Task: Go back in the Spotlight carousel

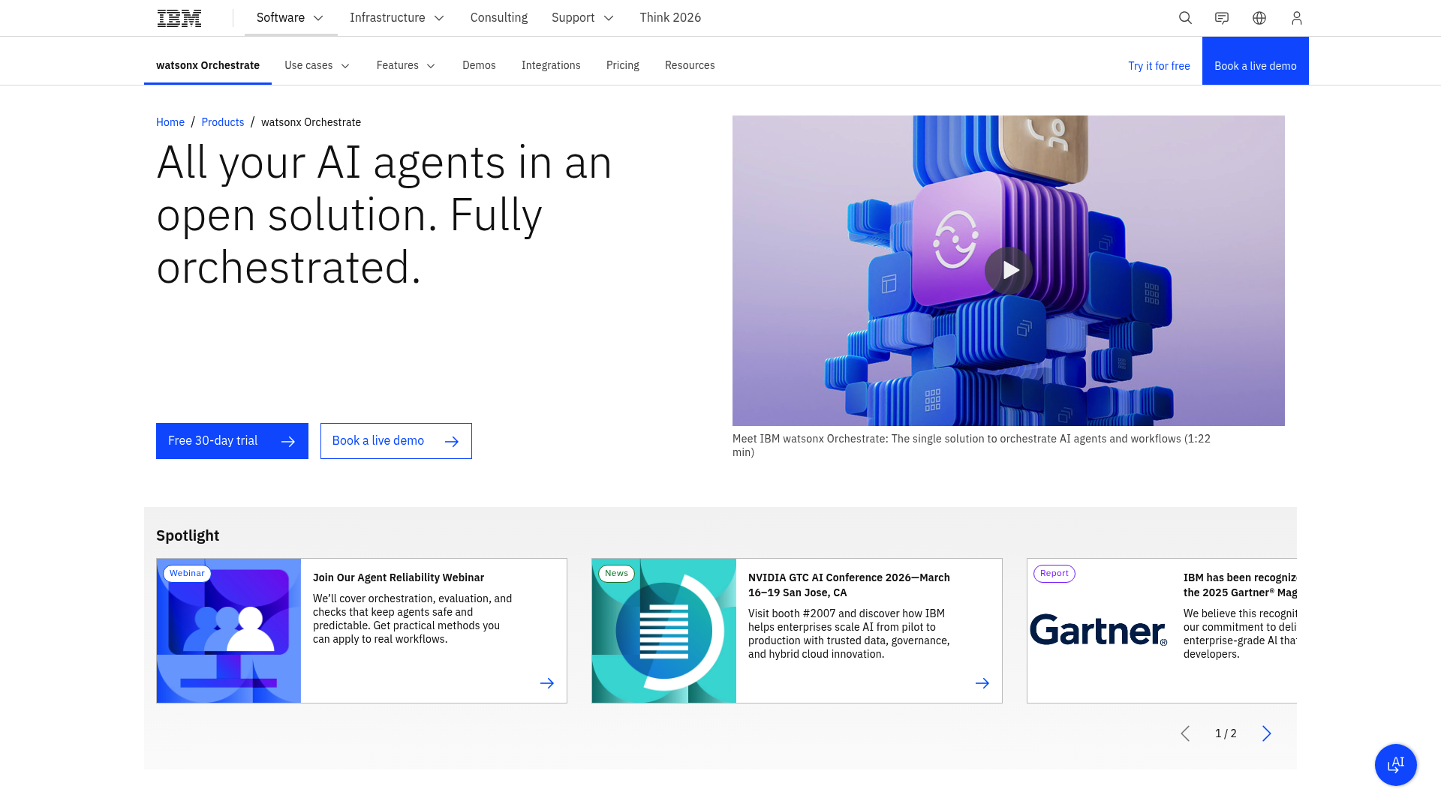Action: pyautogui.click(x=1186, y=733)
